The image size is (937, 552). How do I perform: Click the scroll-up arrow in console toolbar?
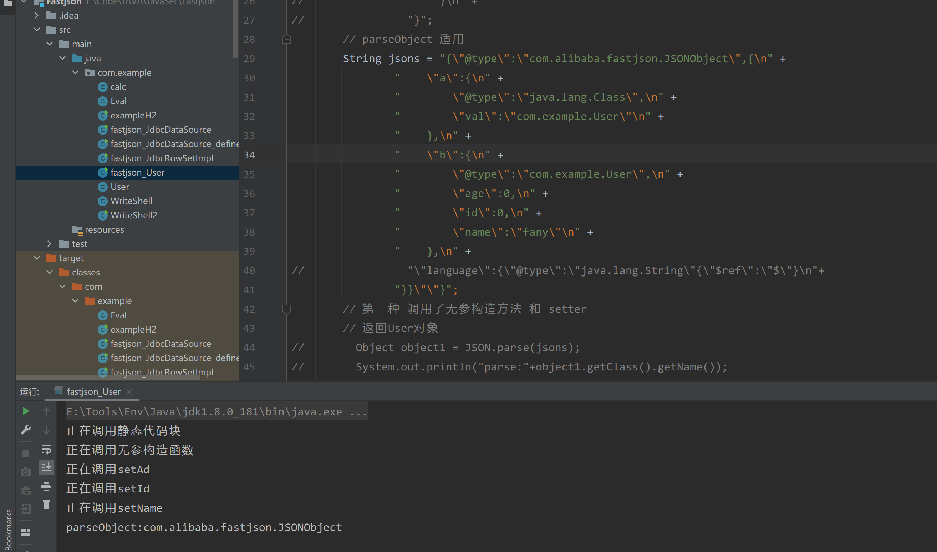[46, 411]
